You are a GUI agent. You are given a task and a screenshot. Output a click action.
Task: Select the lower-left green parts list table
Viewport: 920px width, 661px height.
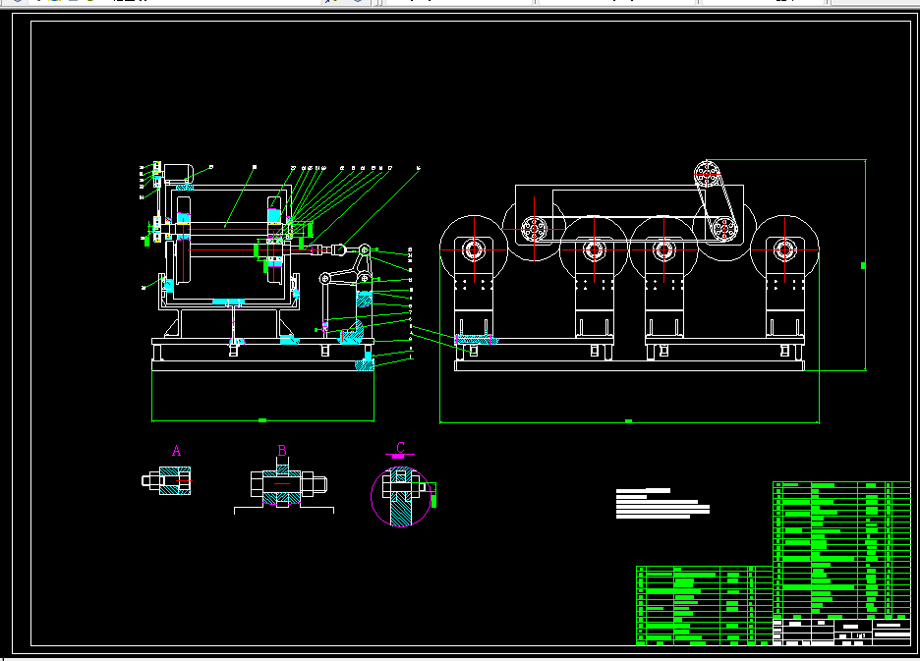(x=704, y=605)
